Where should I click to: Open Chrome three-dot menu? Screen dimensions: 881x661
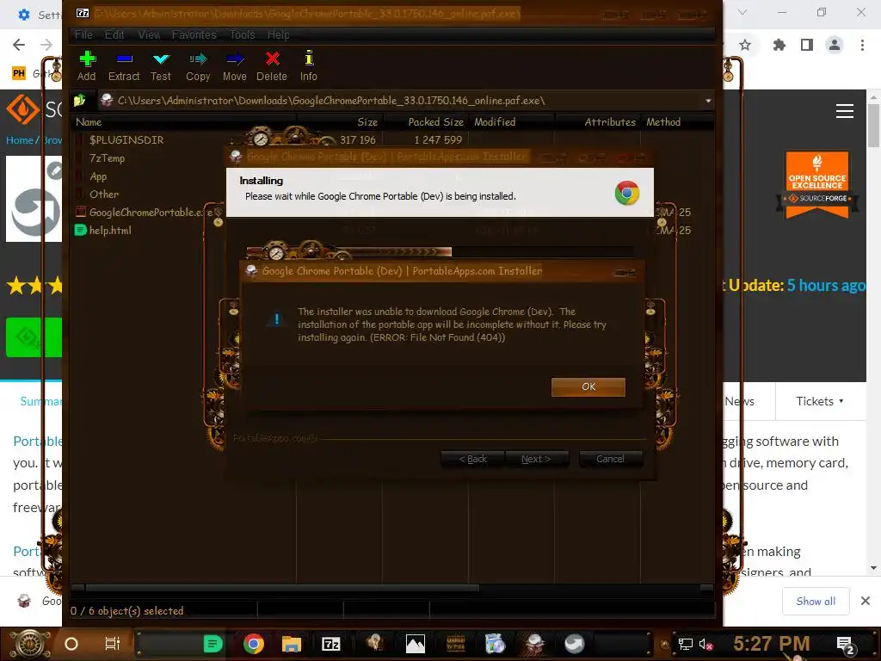click(x=862, y=45)
